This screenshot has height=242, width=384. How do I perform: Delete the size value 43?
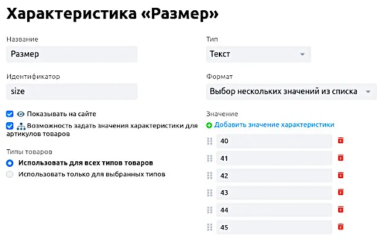point(341,193)
